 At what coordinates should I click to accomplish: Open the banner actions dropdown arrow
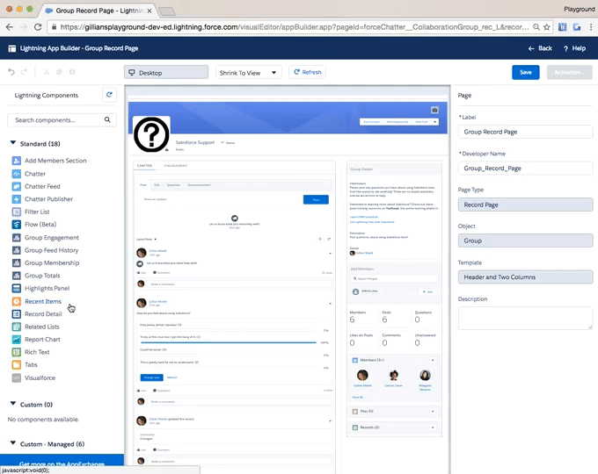click(x=434, y=122)
